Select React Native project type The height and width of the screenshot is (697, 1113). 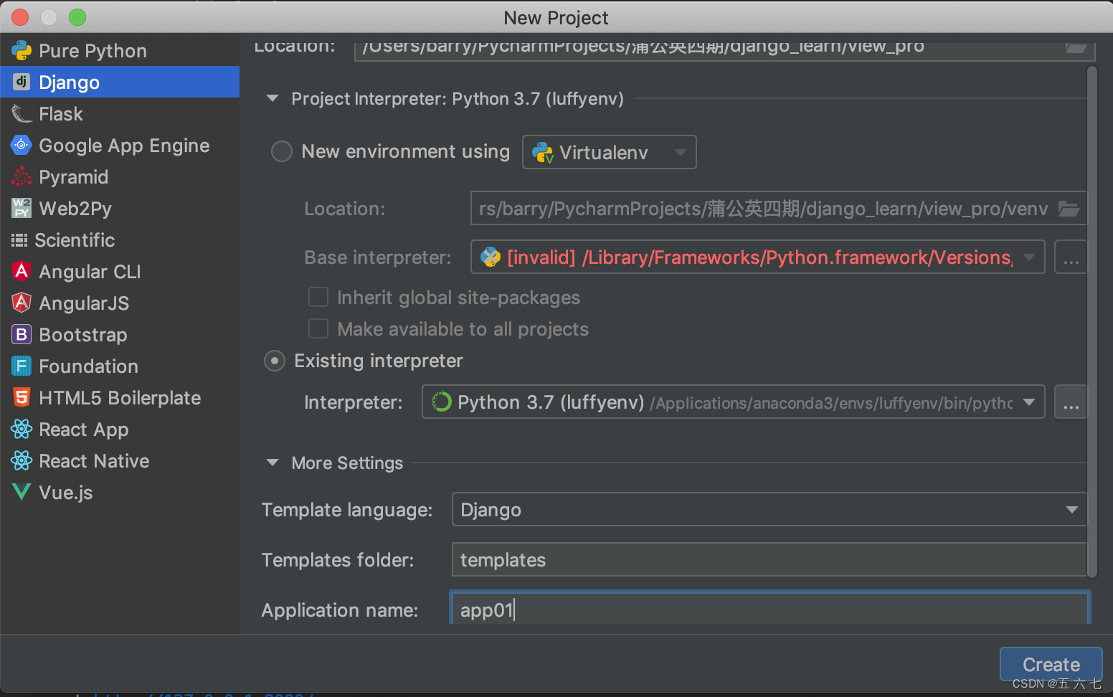[x=120, y=460]
